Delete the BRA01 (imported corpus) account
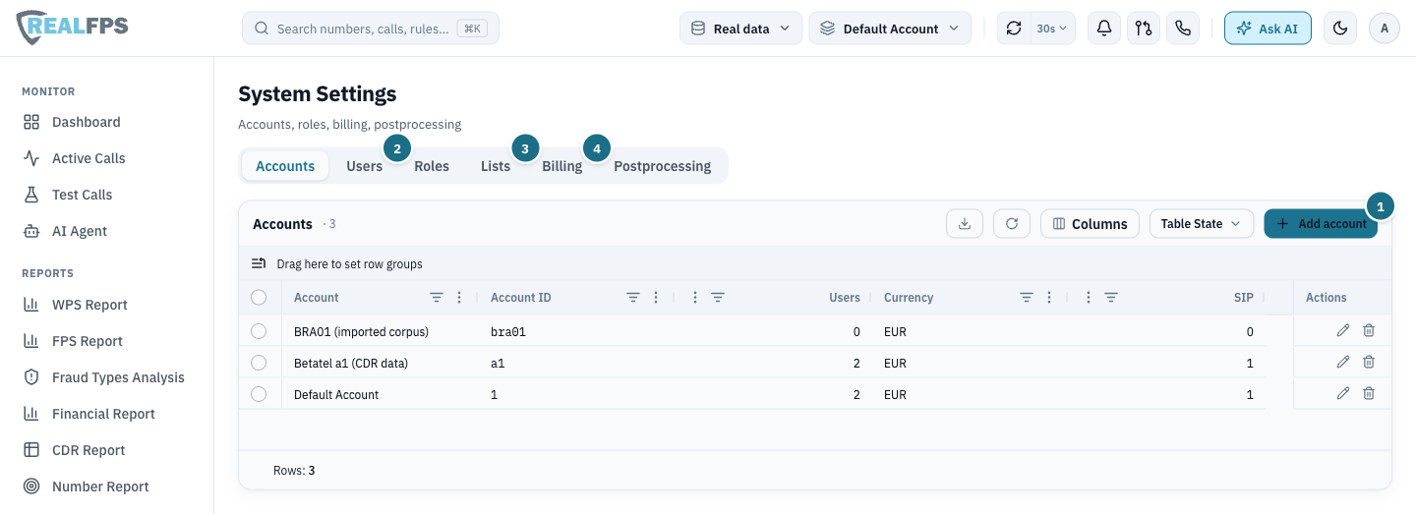This screenshot has height=514, width=1416. point(1369,331)
